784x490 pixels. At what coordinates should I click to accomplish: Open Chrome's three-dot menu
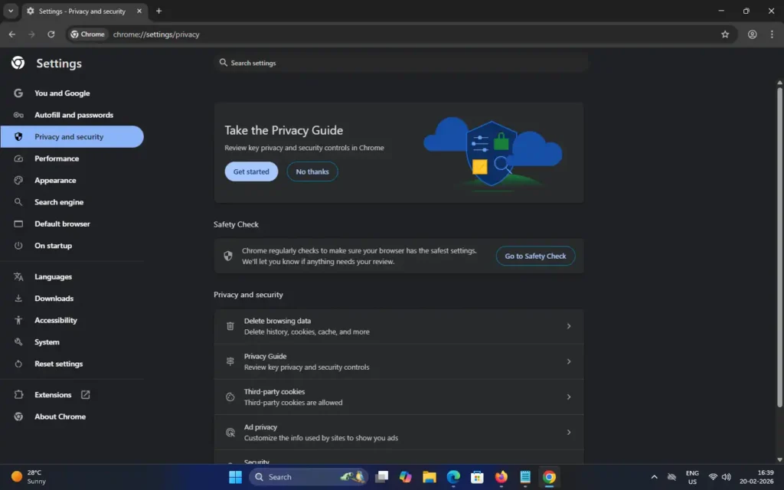click(771, 34)
